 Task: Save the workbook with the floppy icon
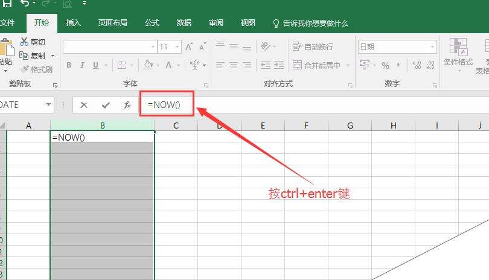tap(7, 3)
